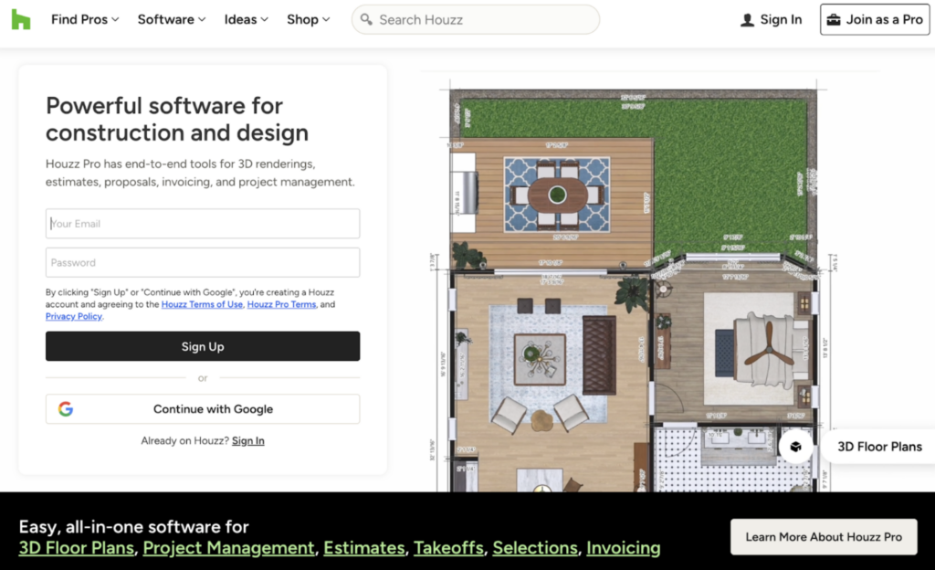The image size is (935, 570).
Task: Click Learn More About Houzz Pro
Action: click(823, 537)
